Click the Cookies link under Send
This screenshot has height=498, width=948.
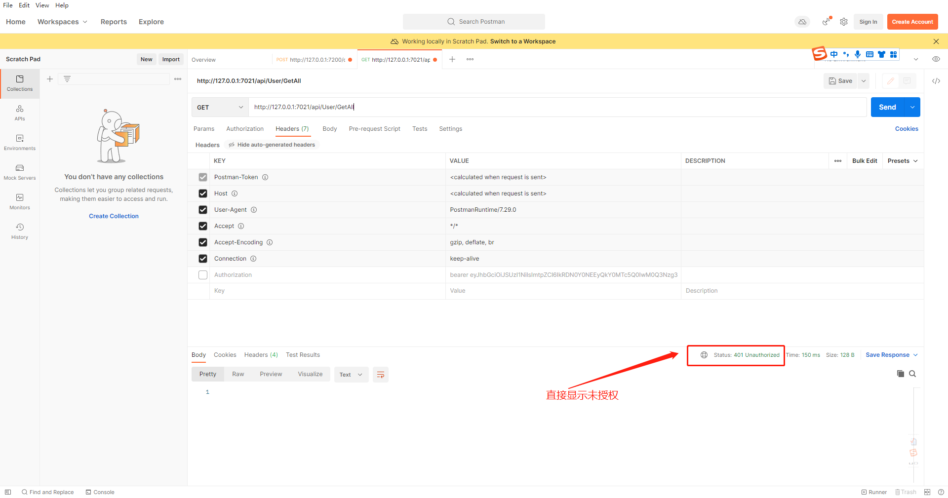(x=907, y=129)
